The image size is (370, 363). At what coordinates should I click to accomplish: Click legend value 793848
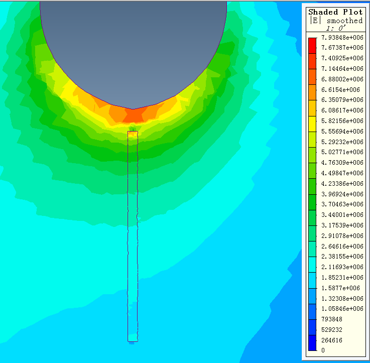(331, 319)
